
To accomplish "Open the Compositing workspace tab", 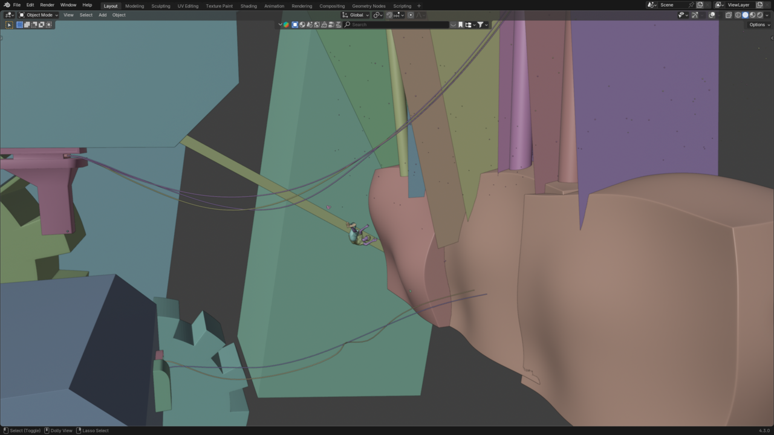I will [332, 6].
